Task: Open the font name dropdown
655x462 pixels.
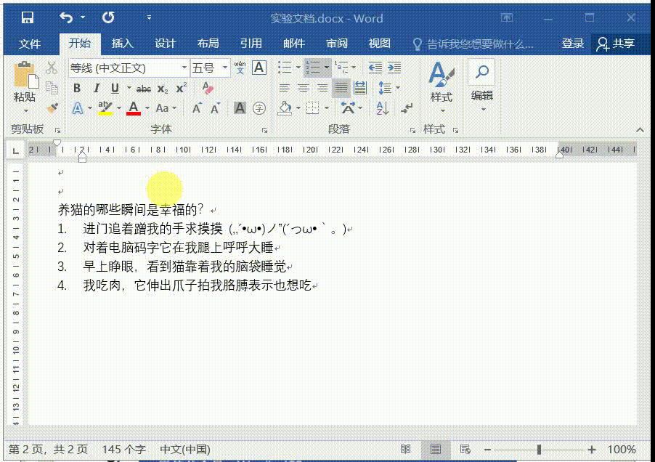Action: [184, 68]
